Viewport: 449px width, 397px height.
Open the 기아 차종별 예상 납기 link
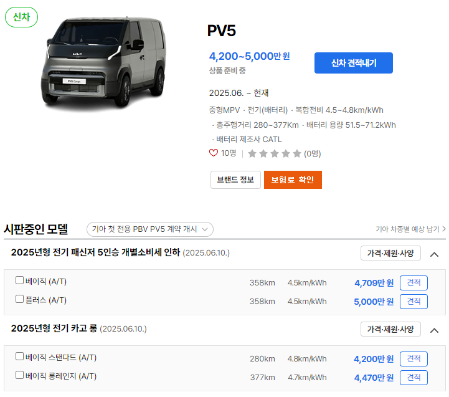tap(410, 229)
